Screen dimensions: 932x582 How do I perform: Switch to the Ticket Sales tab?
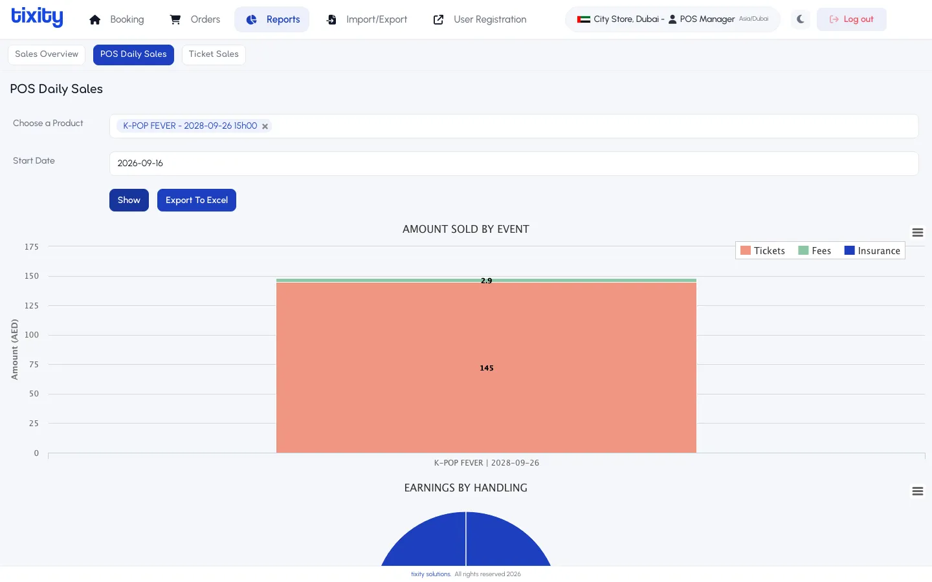(214, 54)
